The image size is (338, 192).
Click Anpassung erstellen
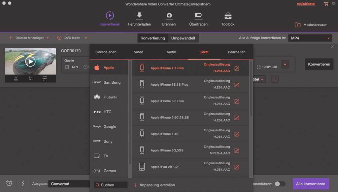(x=154, y=185)
